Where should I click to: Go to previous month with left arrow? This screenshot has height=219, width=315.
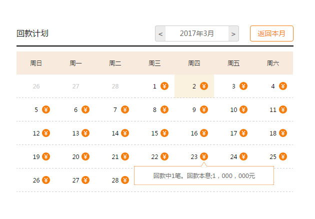160,34
